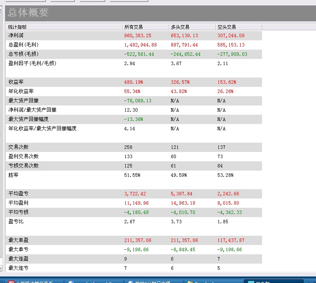
Task: Select the 平均盈利 value 11,149.96
Action: pyautogui.click(x=136, y=203)
